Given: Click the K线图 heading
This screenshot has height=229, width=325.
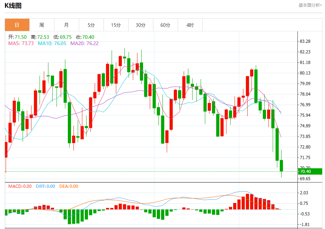Looking at the screenshot, I should coord(13,6).
